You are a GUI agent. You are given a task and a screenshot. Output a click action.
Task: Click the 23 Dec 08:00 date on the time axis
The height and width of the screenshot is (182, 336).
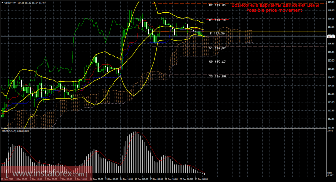pyautogui.click(x=202, y=179)
